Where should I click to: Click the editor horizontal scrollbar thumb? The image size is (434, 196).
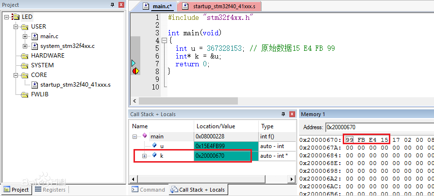click(188, 101)
